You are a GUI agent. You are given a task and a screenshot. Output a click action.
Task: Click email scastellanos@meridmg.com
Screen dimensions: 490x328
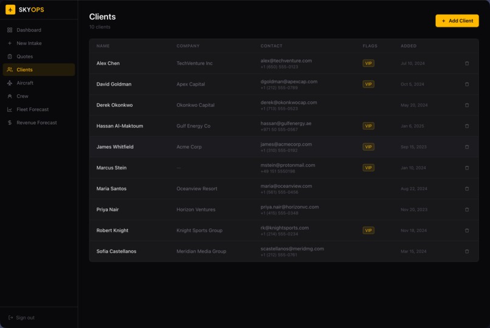(x=292, y=248)
